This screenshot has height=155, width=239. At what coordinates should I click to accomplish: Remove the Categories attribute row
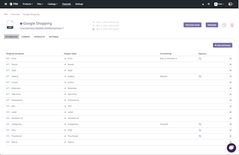231,124
